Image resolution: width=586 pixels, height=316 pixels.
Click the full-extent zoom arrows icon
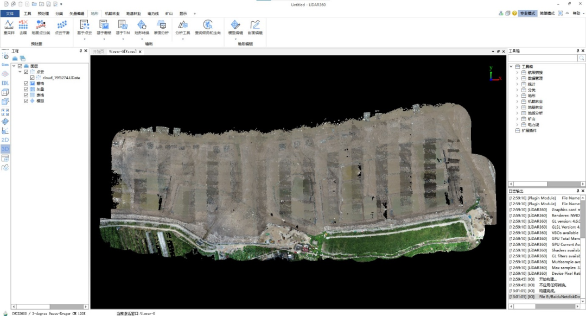[x=5, y=112]
